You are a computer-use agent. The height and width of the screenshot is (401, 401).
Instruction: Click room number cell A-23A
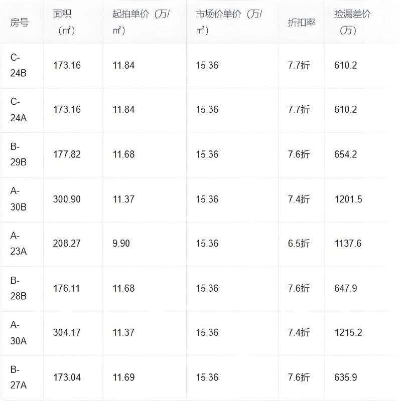[x=19, y=244]
